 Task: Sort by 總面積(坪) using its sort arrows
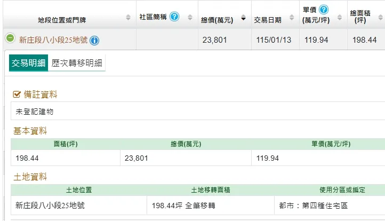coord(380,17)
